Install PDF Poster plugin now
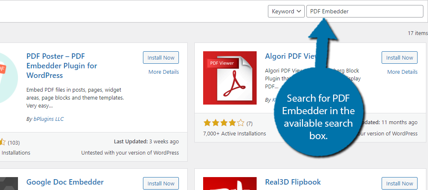 (161, 57)
